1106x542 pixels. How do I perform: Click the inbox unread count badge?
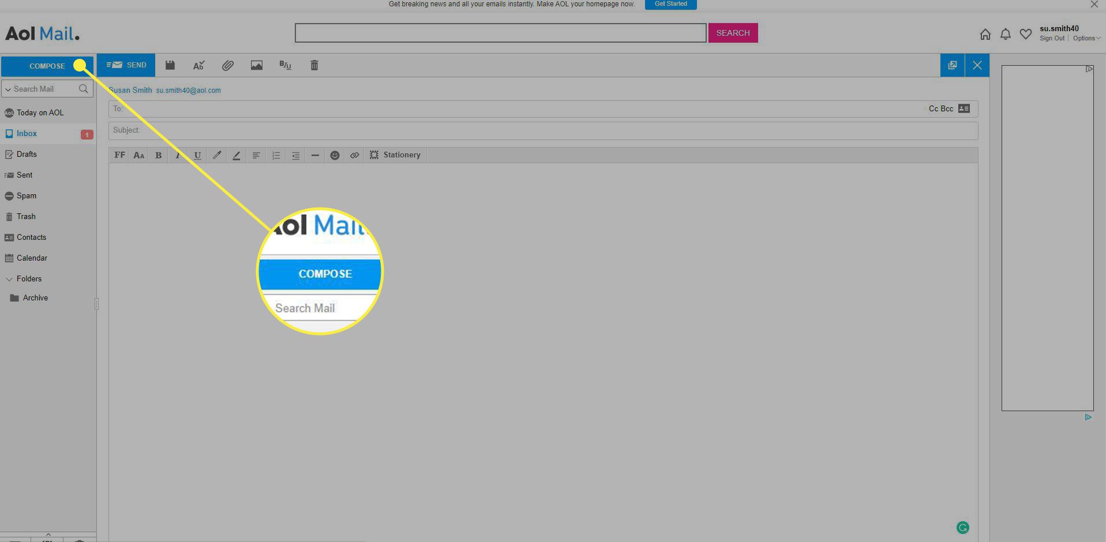click(x=87, y=134)
